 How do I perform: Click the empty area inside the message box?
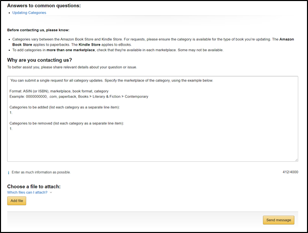153,146
